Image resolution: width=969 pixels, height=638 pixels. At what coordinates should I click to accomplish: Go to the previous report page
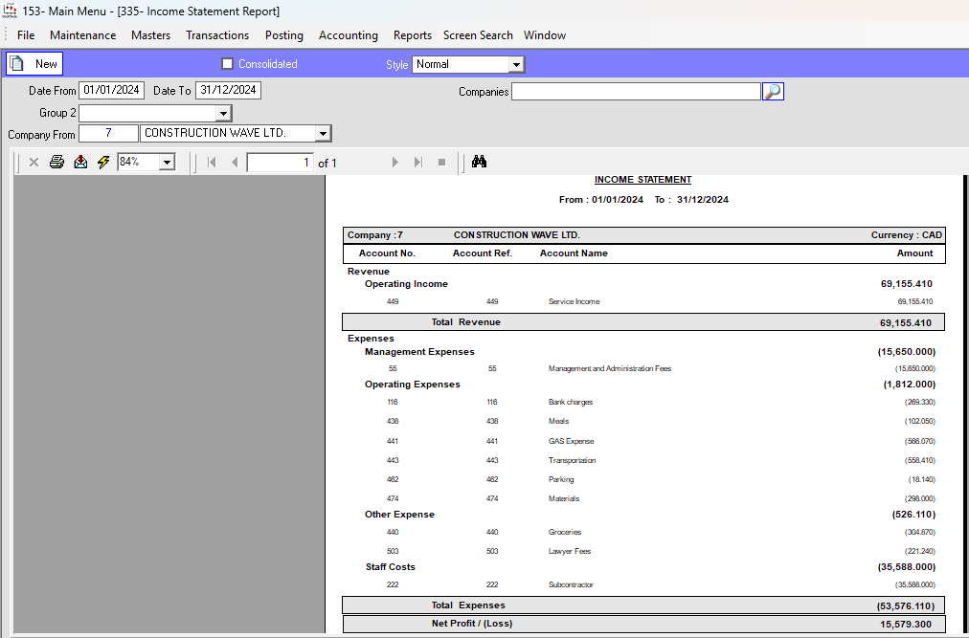pos(235,163)
